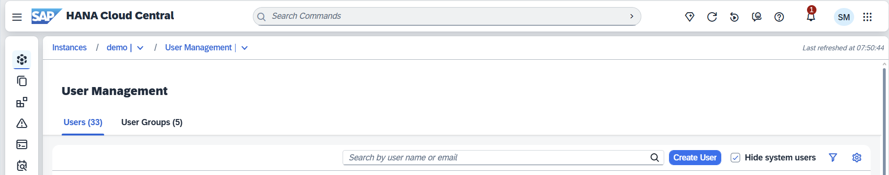Expand the demo instance breadcrumb dropdown
This screenshot has width=889, height=175.
[x=140, y=48]
